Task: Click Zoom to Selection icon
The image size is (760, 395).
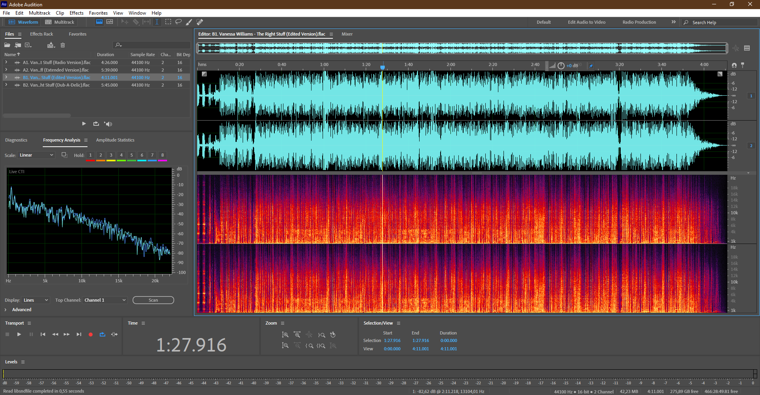Action: pyautogui.click(x=321, y=346)
